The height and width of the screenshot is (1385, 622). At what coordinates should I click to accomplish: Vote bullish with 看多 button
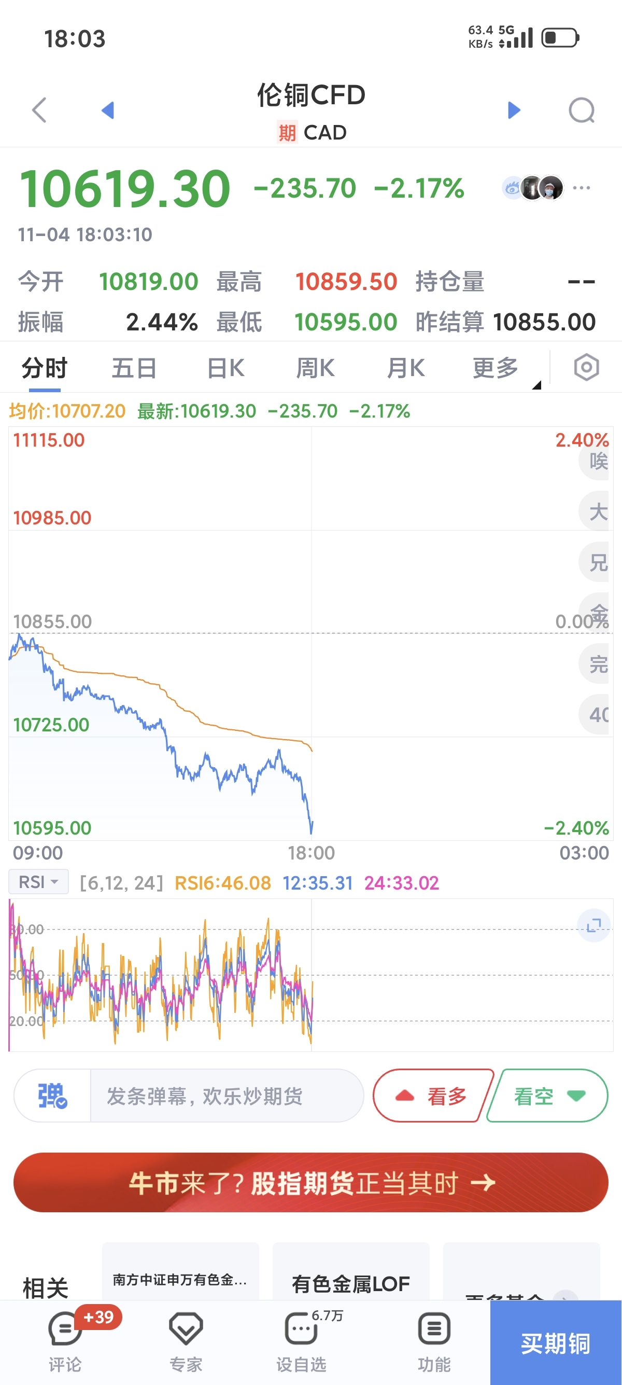(x=432, y=1096)
